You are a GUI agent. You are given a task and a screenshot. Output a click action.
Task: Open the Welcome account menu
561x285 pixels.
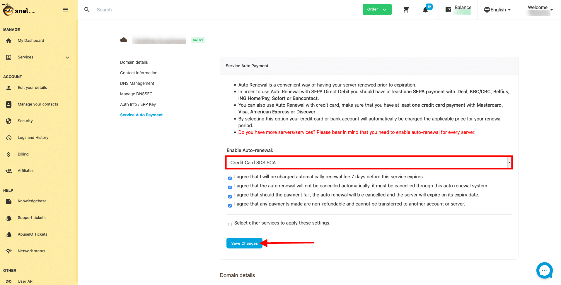click(540, 10)
